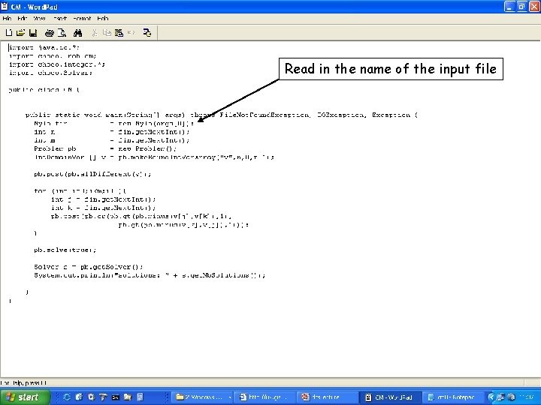
Task: Click the taskbar clock
Action: pos(527,397)
